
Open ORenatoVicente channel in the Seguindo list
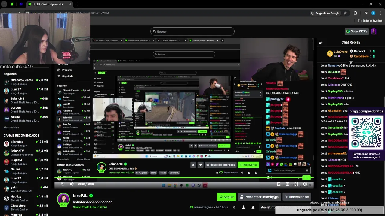tap(26, 82)
